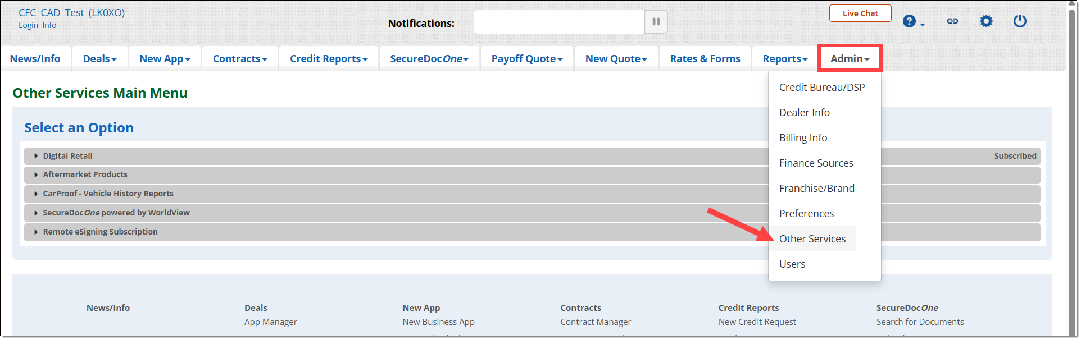Viewport: 1081px width, 340px height.
Task: Expand Remote eSigning Subscription row
Action: [100, 232]
